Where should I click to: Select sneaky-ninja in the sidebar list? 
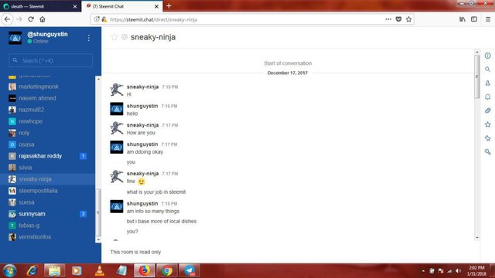pyautogui.click(x=47, y=179)
